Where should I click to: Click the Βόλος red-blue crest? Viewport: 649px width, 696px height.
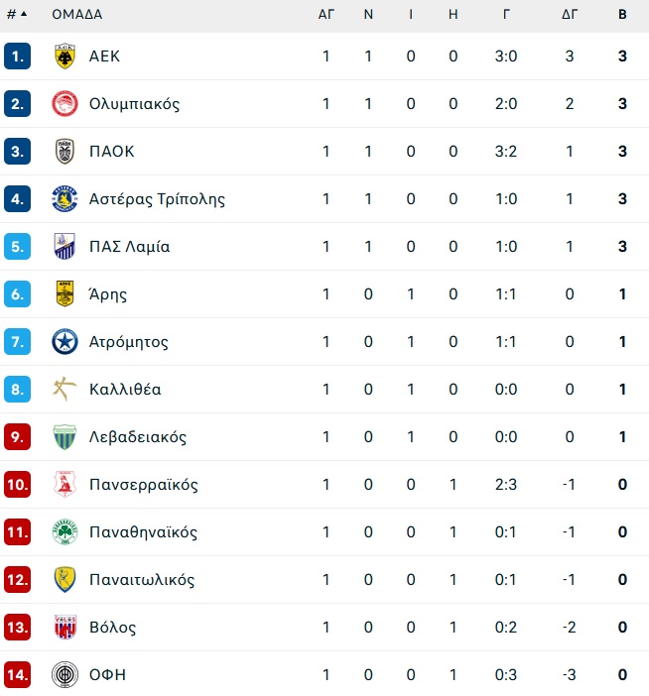tap(65, 628)
